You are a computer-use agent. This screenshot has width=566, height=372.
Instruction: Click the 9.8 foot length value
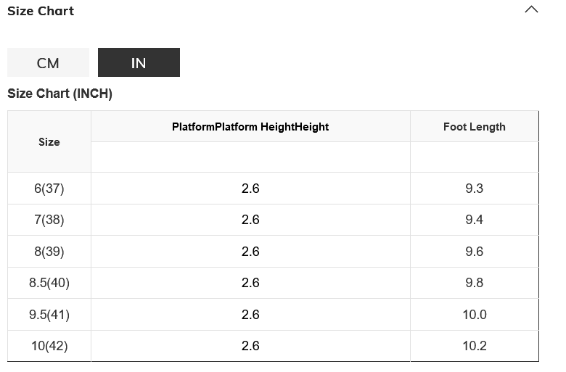pyautogui.click(x=474, y=283)
